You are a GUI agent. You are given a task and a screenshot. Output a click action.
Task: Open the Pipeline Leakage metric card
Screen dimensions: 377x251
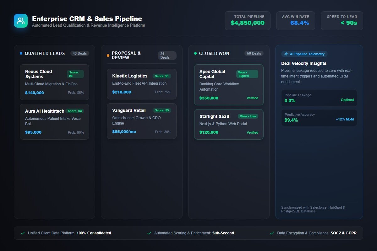pyautogui.click(x=319, y=98)
